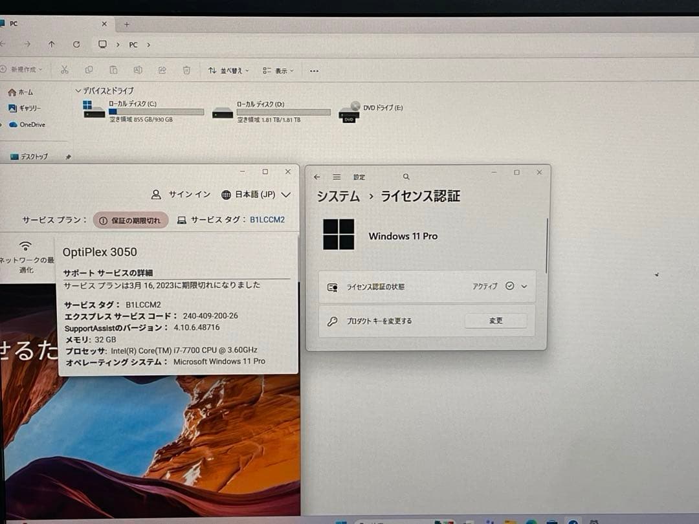Click the SupportAssist version 4.10.6.48716 text

point(197,327)
